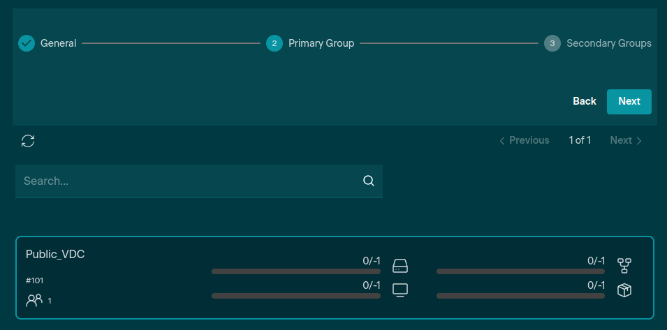Click the Previous page pagination link
This screenshot has height=330, width=667.
pos(524,140)
